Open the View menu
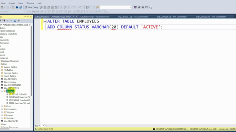Screen dimensions: 236x132 pos(3,3)
